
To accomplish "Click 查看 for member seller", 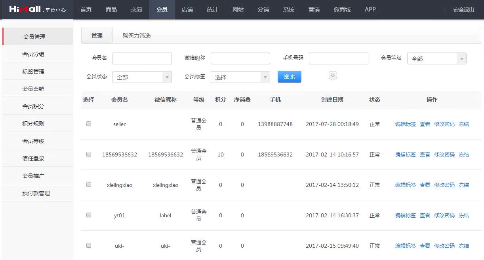I will (425, 124).
